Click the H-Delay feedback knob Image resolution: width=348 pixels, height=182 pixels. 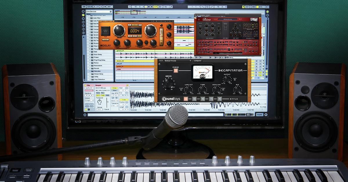click(x=151, y=30)
